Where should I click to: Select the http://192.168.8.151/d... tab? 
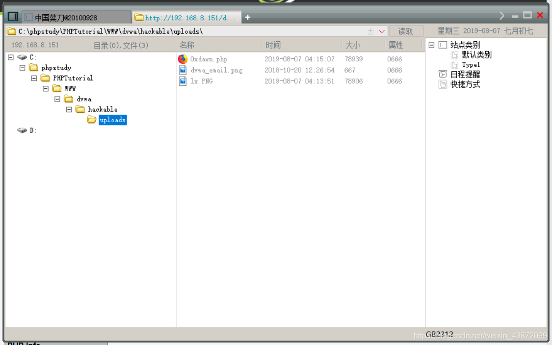(x=187, y=17)
